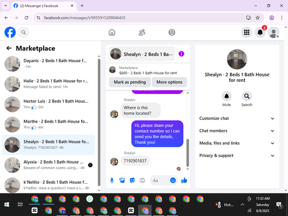Screen dimensions: 288x216
Task: Click Shealyn's avatar beside phone number message
Action: (x=114, y=162)
